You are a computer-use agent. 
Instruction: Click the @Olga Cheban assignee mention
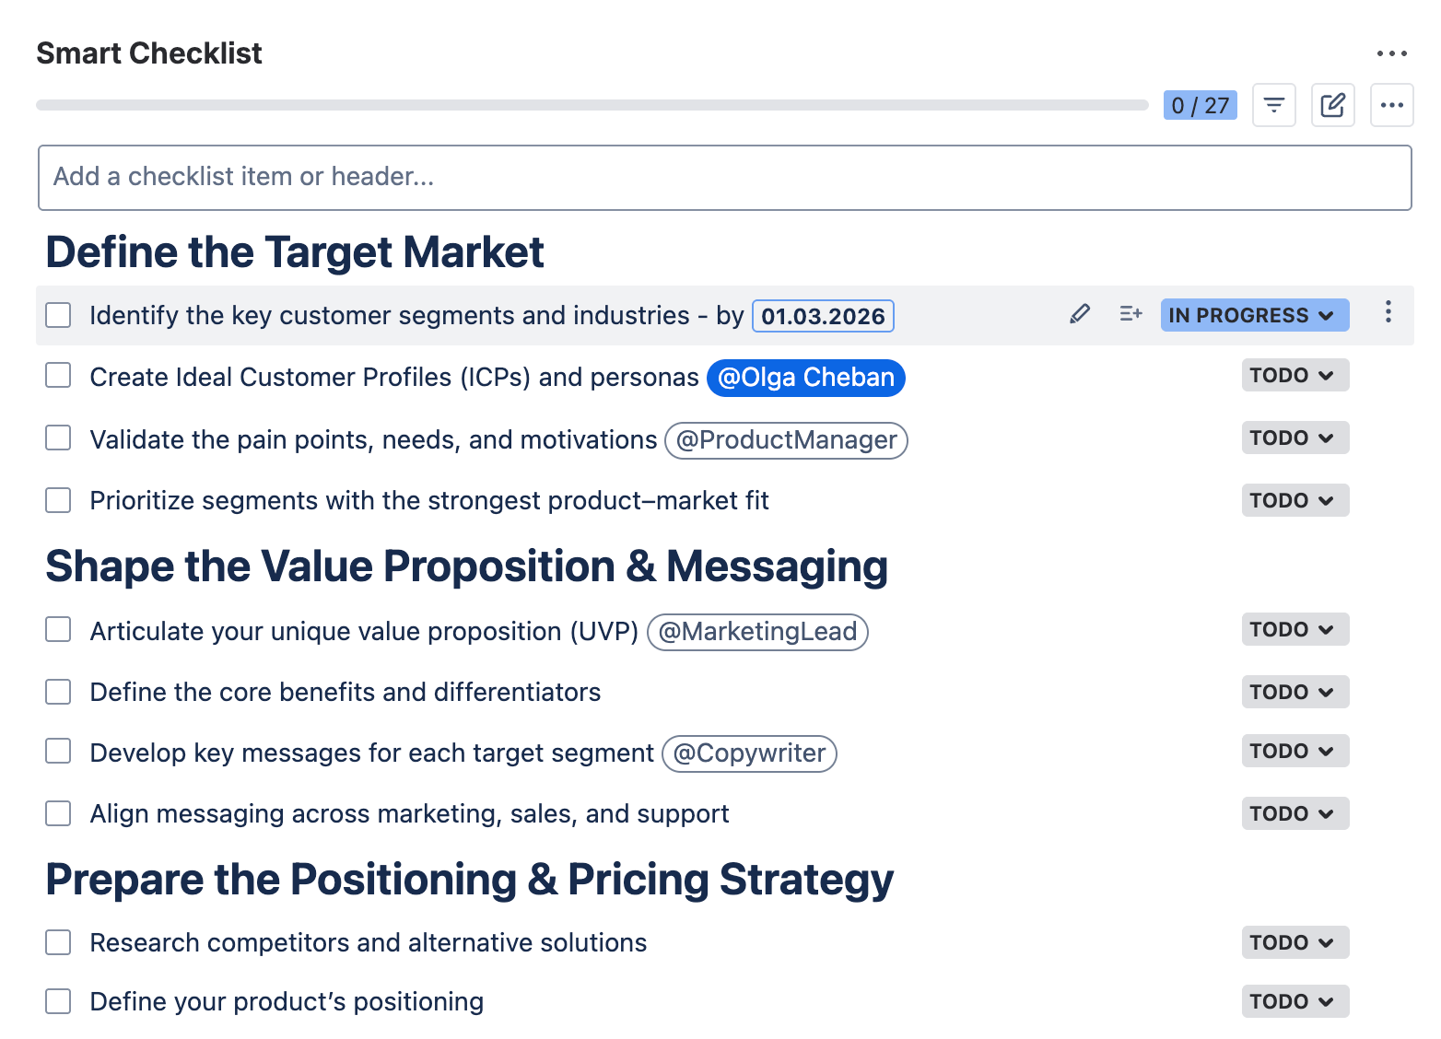pyautogui.click(x=805, y=377)
